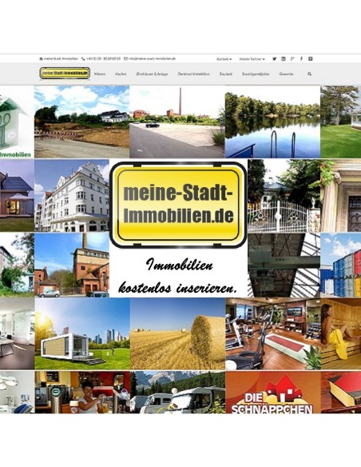The width and height of the screenshot is (361, 467).
Task: Open the hay bale field photo
Action: click(x=178, y=333)
